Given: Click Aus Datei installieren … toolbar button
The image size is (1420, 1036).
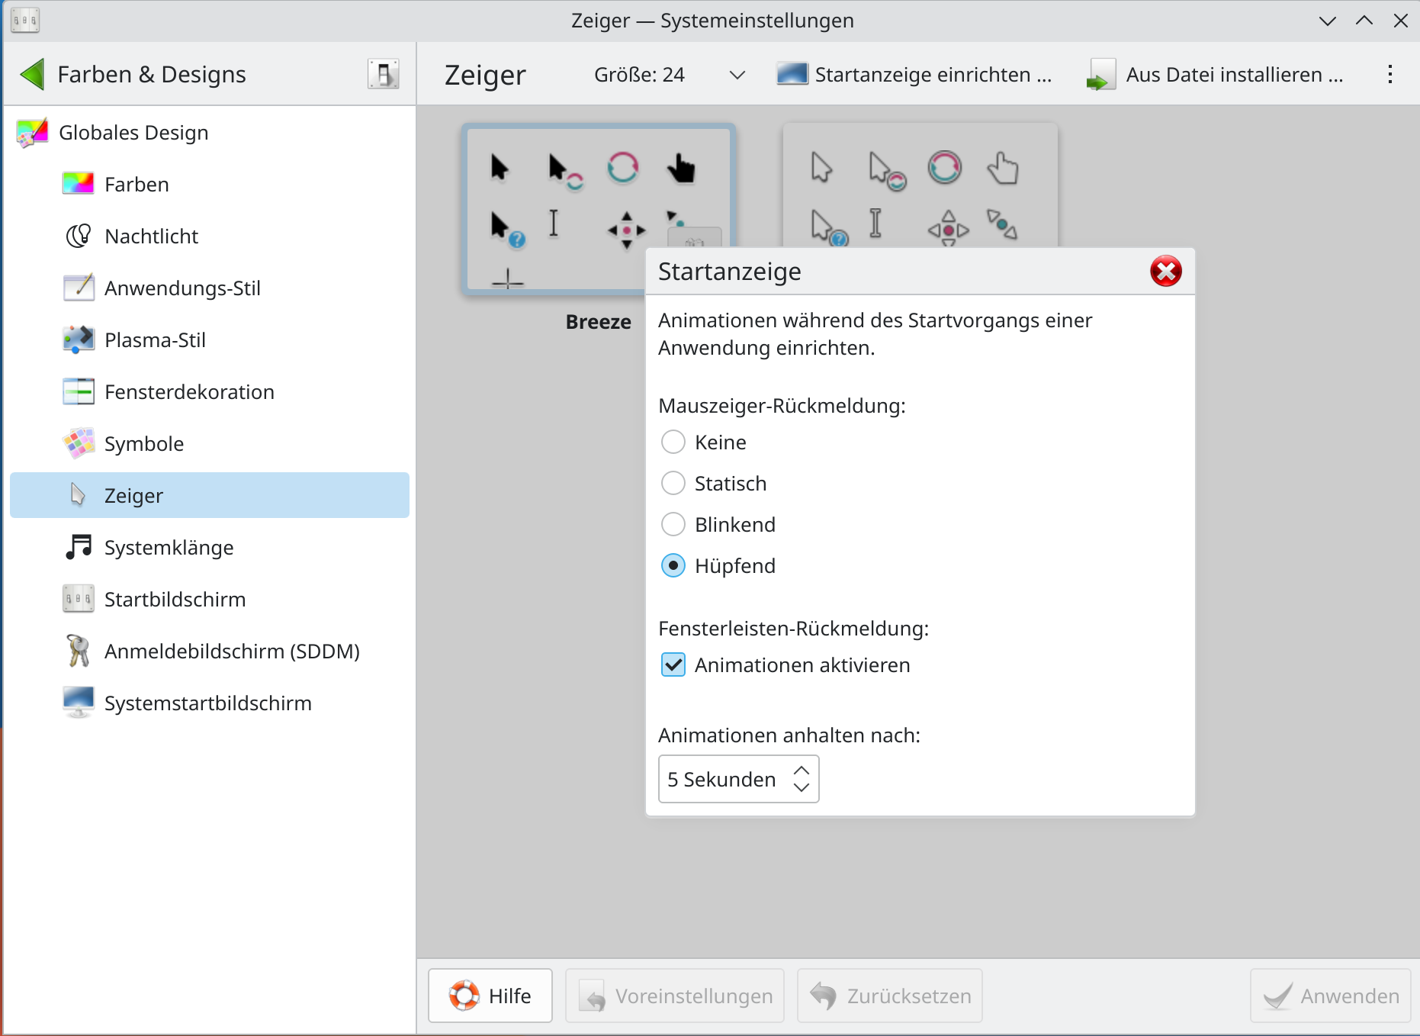Looking at the screenshot, I should (1215, 75).
